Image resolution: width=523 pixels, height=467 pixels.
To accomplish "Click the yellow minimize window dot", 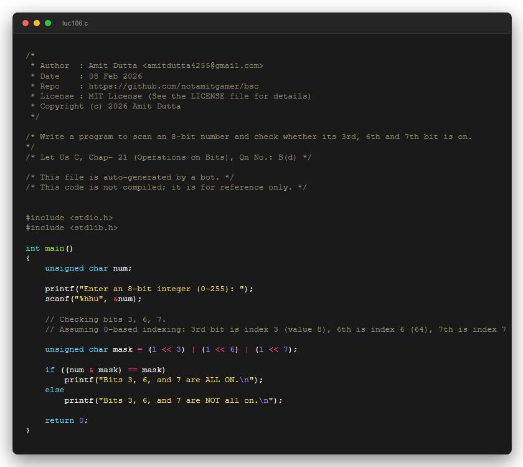I will click(37, 23).
